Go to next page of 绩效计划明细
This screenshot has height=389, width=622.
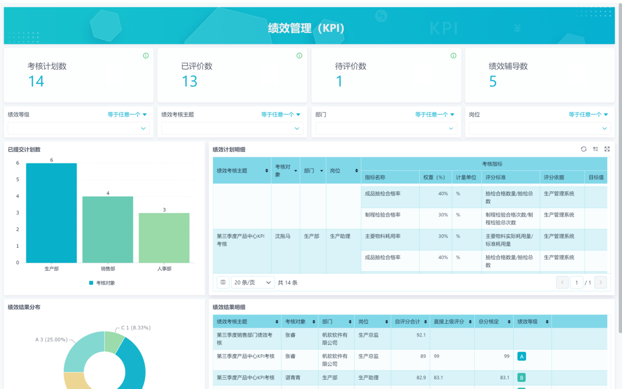pyautogui.click(x=601, y=283)
